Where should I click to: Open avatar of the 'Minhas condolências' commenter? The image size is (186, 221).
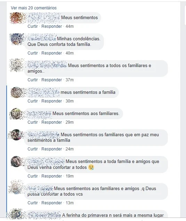16,39
